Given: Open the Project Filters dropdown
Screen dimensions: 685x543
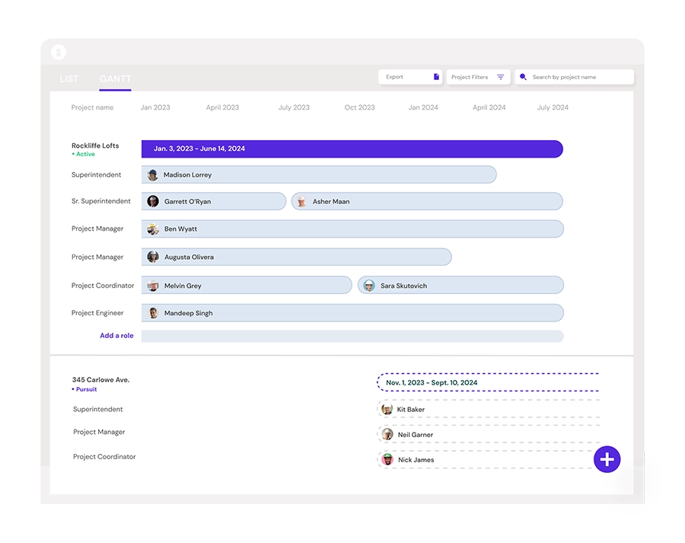Looking at the screenshot, I should coord(477,77).
